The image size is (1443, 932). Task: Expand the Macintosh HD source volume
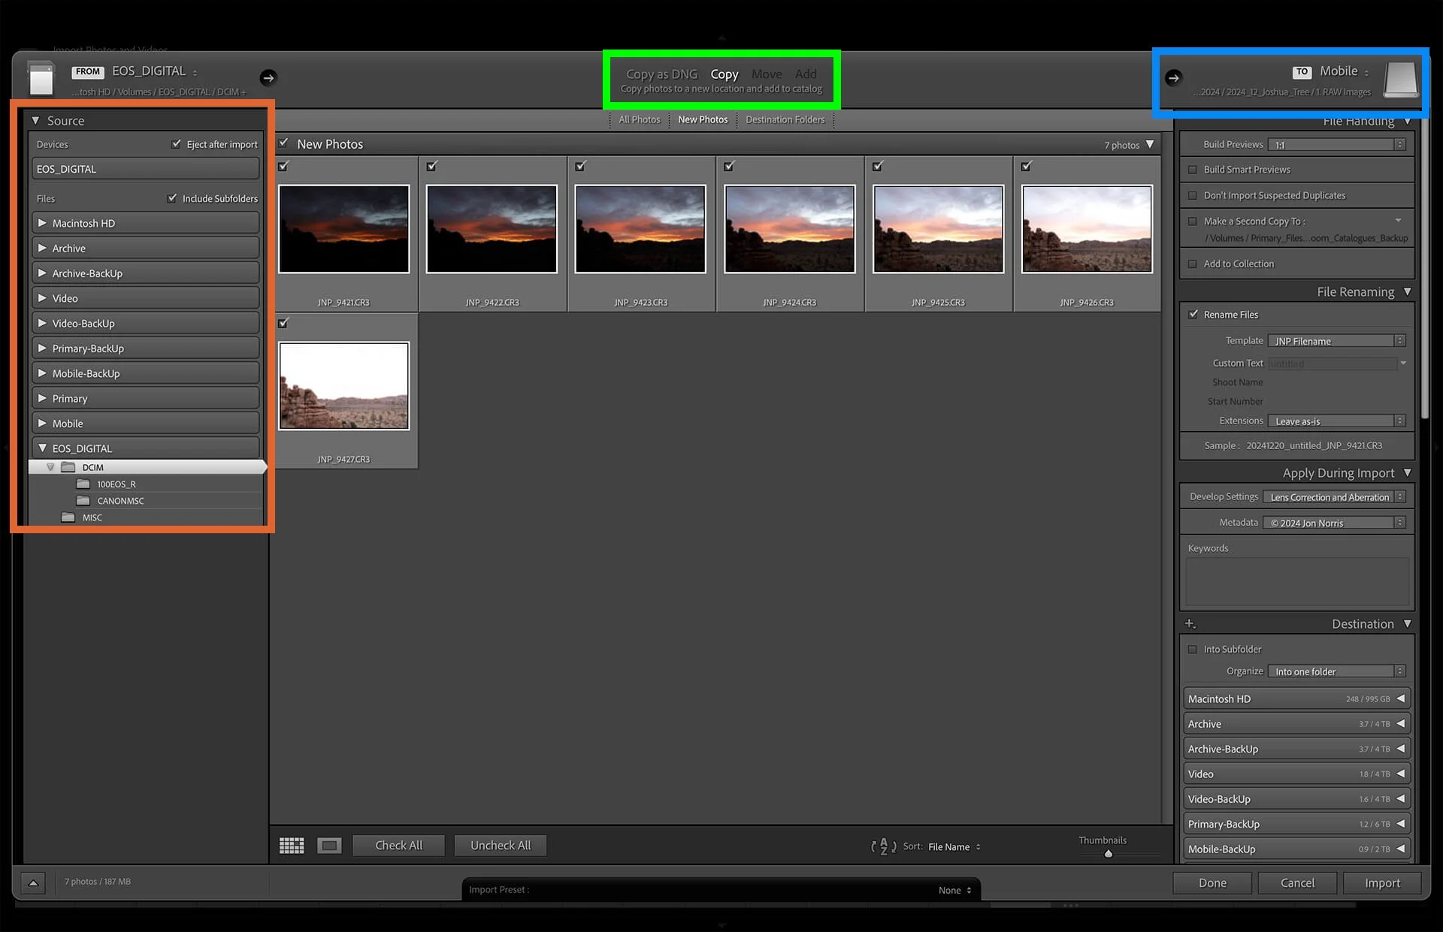tap(42, 223)
